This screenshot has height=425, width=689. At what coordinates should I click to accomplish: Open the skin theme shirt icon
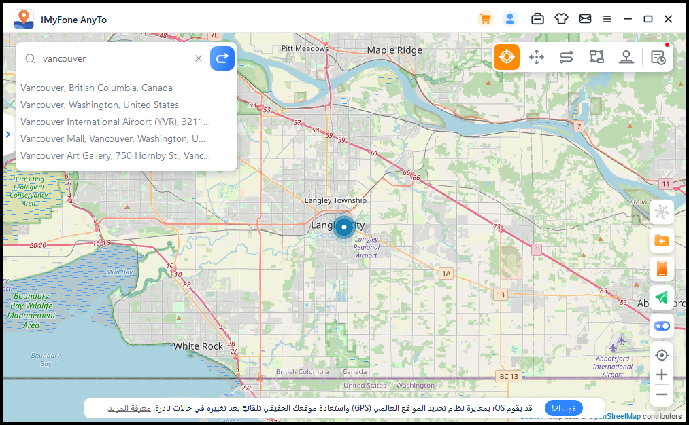(561, 19)
